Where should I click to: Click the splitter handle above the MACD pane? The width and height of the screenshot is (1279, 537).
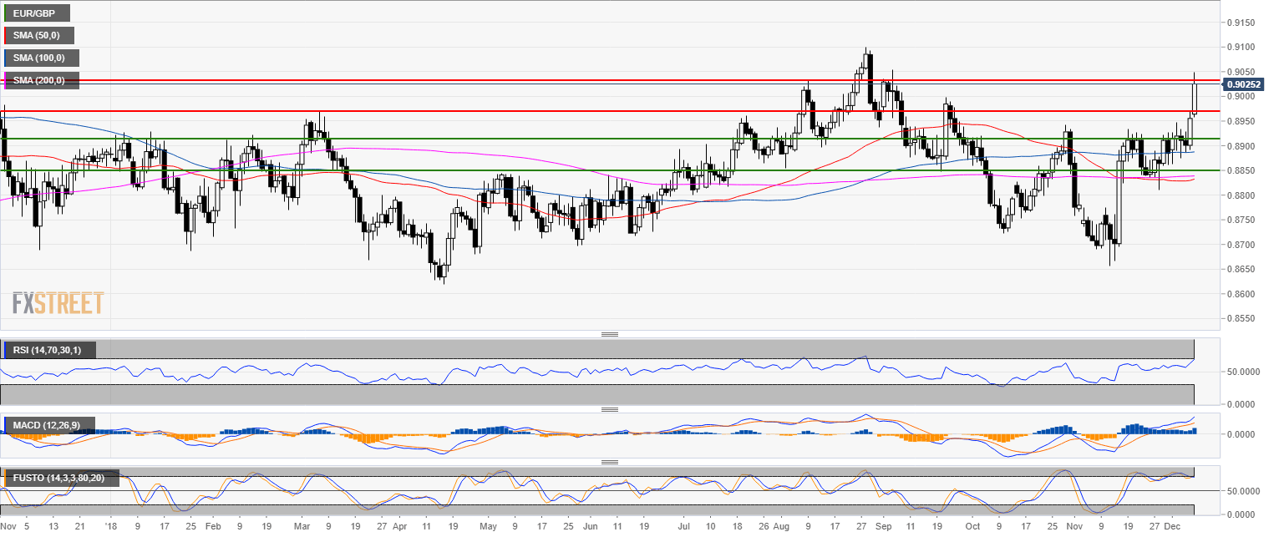pos(610,409)
